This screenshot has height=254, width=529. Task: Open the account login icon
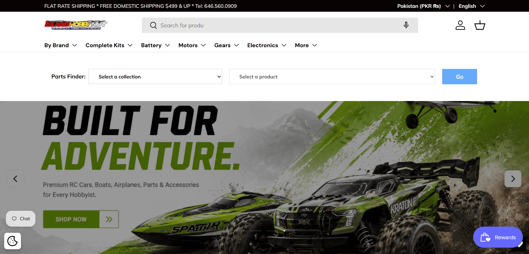click(460, 25)
